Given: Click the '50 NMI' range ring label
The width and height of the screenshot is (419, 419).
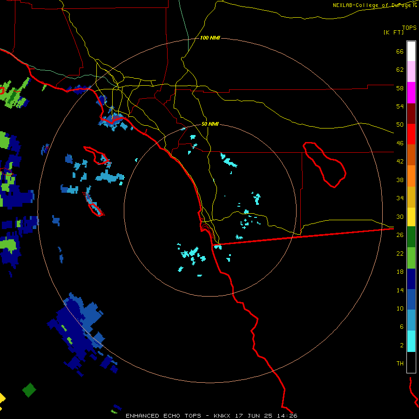Looking at the screenshot, I should coord(210,124).
